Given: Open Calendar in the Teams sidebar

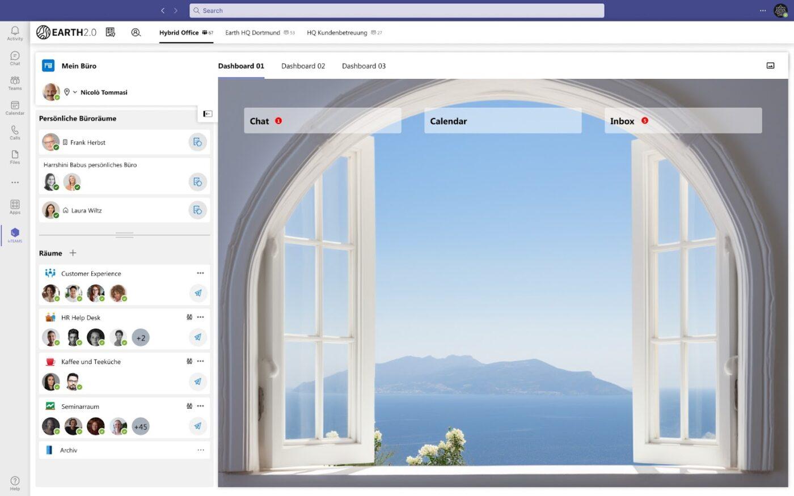Looking at the screenshot, I should click(15, 108).
